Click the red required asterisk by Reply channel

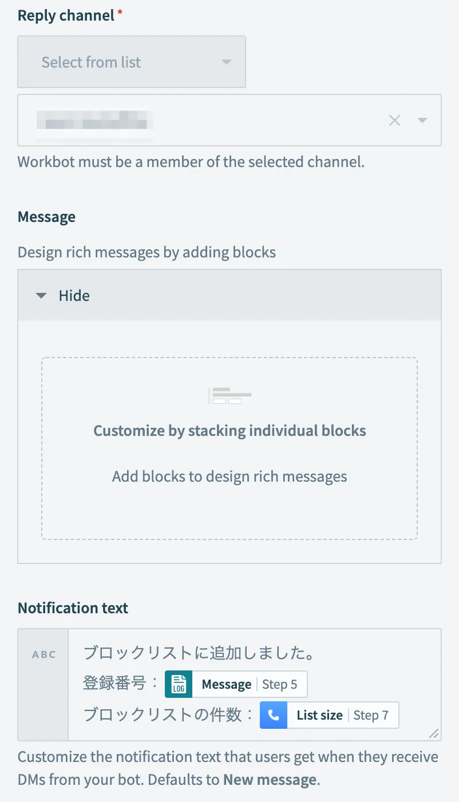(120, 15)
